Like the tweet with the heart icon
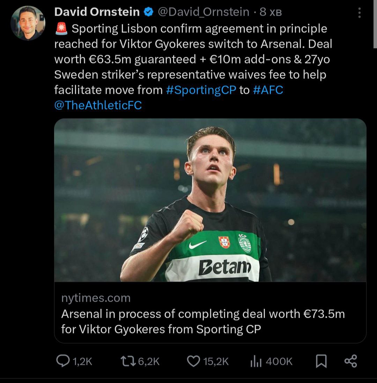 pos(193,361)
